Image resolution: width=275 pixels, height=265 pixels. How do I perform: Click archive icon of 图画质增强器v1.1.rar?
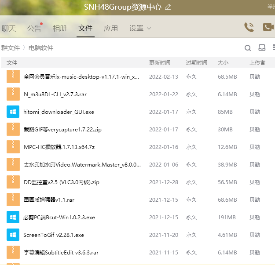click(13, 200)
